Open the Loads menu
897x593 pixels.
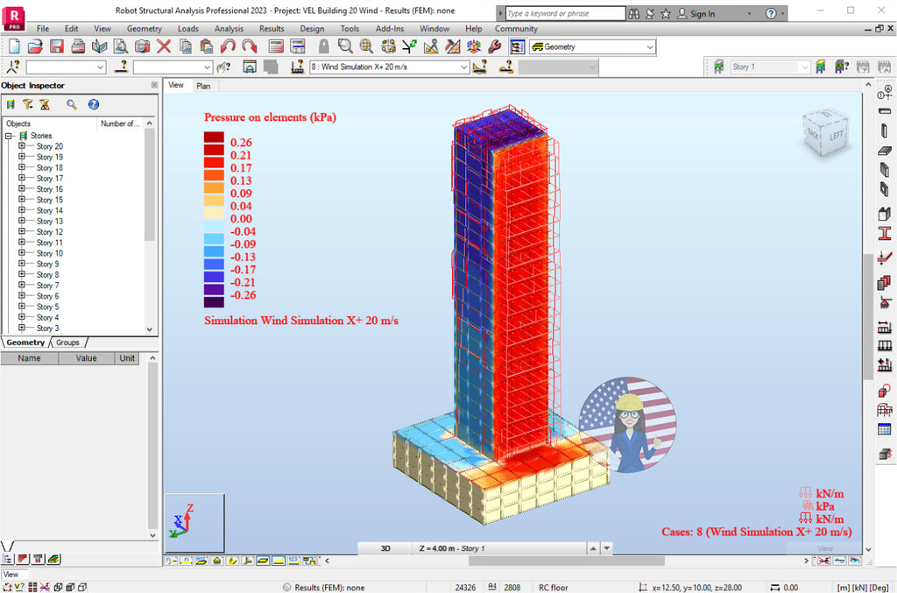click(x=187, y=28)
